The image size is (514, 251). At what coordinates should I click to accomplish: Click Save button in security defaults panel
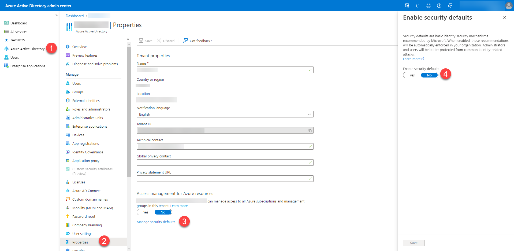pos(414,243)
